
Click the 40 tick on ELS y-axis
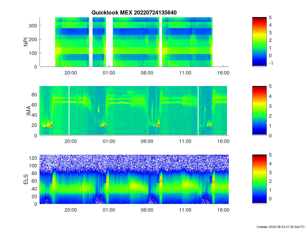(35, 189)
